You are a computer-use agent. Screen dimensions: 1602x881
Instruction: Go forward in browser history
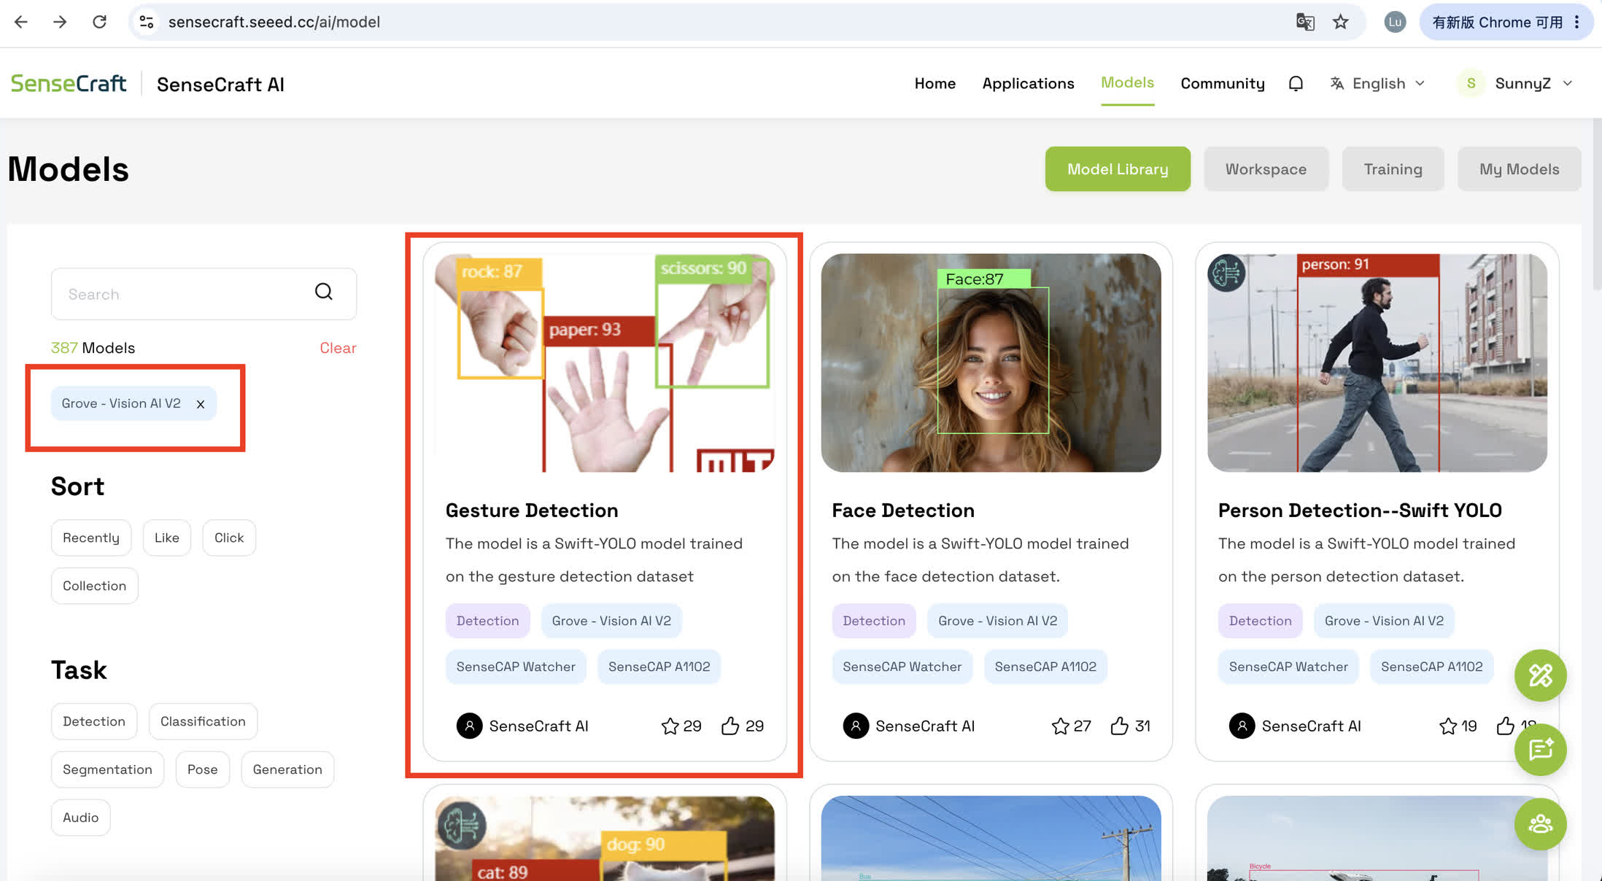pyautogui.click(x=60, y=22)
